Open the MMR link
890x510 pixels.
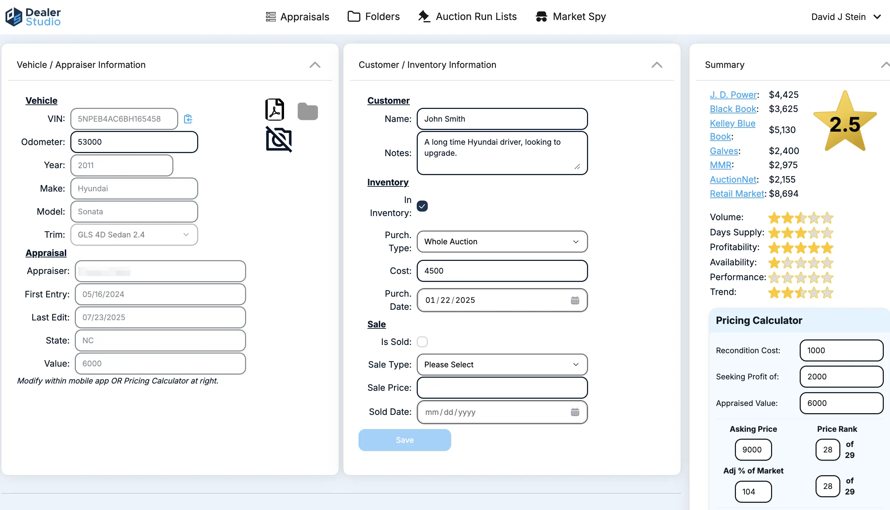(720, 165)
